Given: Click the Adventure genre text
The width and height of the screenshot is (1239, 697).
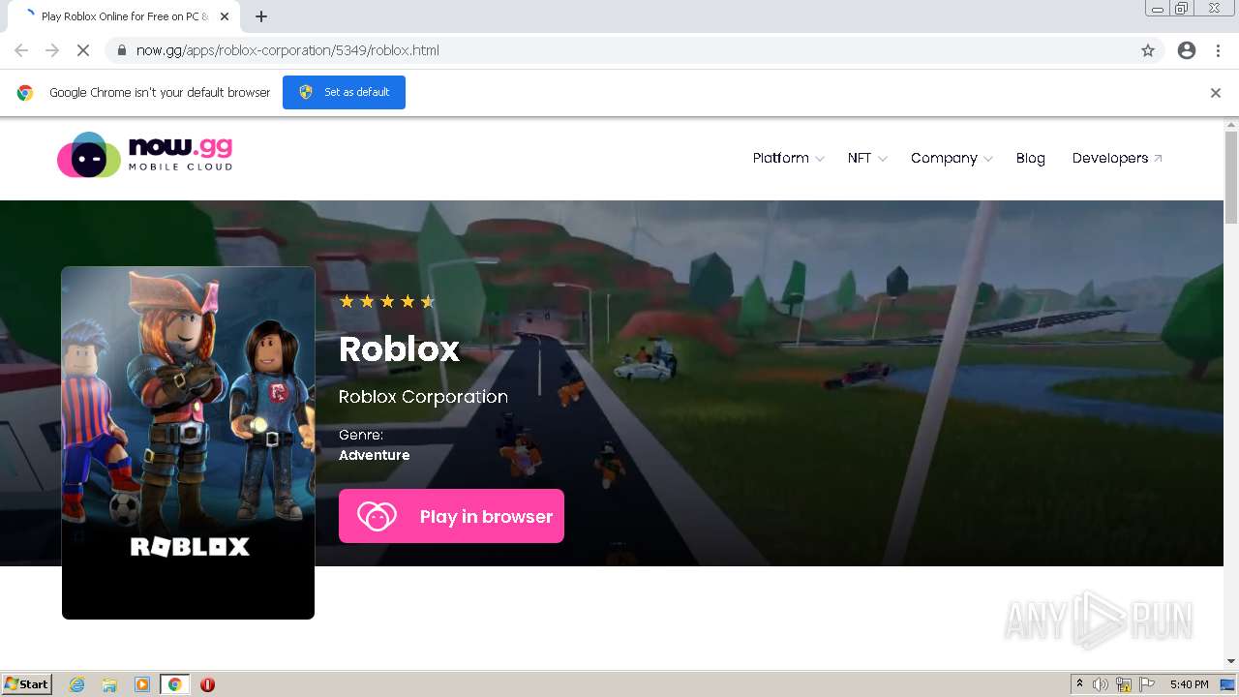Looking at the screenshot, I should 375,455.
